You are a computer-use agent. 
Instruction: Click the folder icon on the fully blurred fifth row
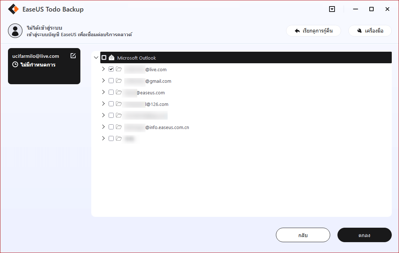(x=119, y=115)
